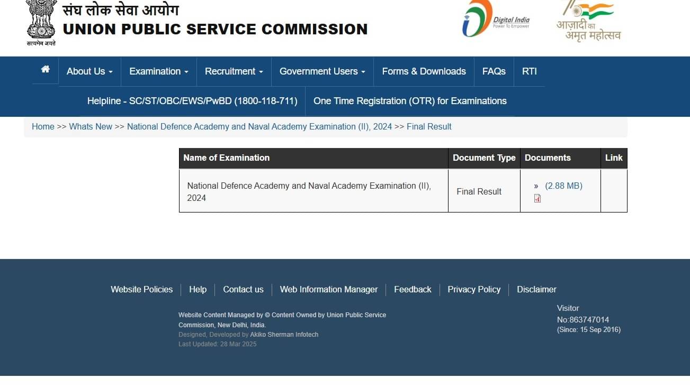The width and height of the screenshot is (690, 387).
Task: Click the RTI navigation item
Action: [529, 71]
